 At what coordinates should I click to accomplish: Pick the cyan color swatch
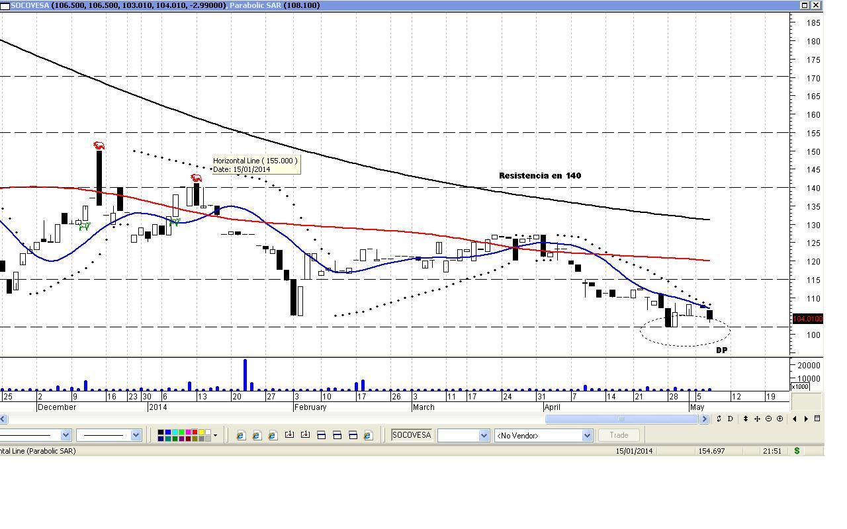click(174, 432)
